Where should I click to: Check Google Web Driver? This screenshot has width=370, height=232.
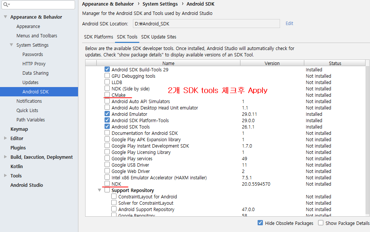[x=107, y=171]
